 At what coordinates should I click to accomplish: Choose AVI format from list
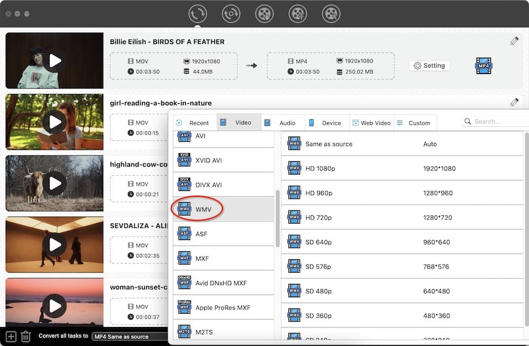tap(223, 139)
